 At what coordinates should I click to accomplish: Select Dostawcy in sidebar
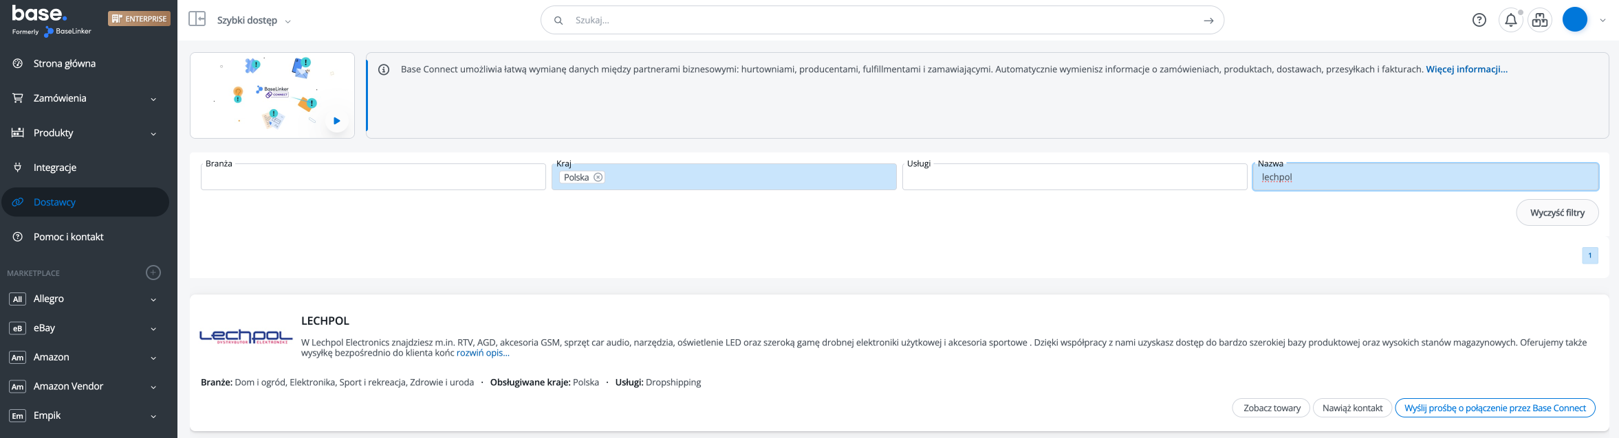[x=85, y=203]
